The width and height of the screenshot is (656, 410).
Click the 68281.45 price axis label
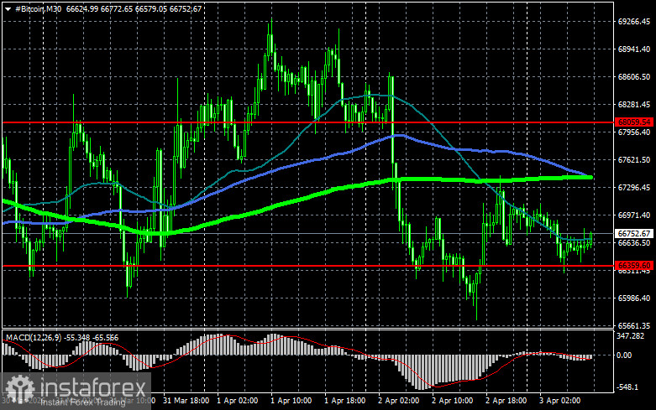[634, 104]
